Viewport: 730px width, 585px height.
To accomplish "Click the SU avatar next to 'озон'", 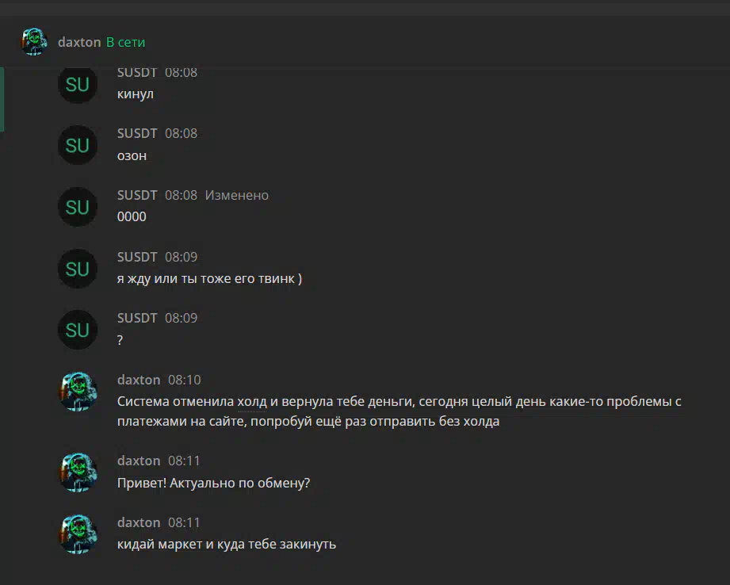I will (x=78, y=145).
